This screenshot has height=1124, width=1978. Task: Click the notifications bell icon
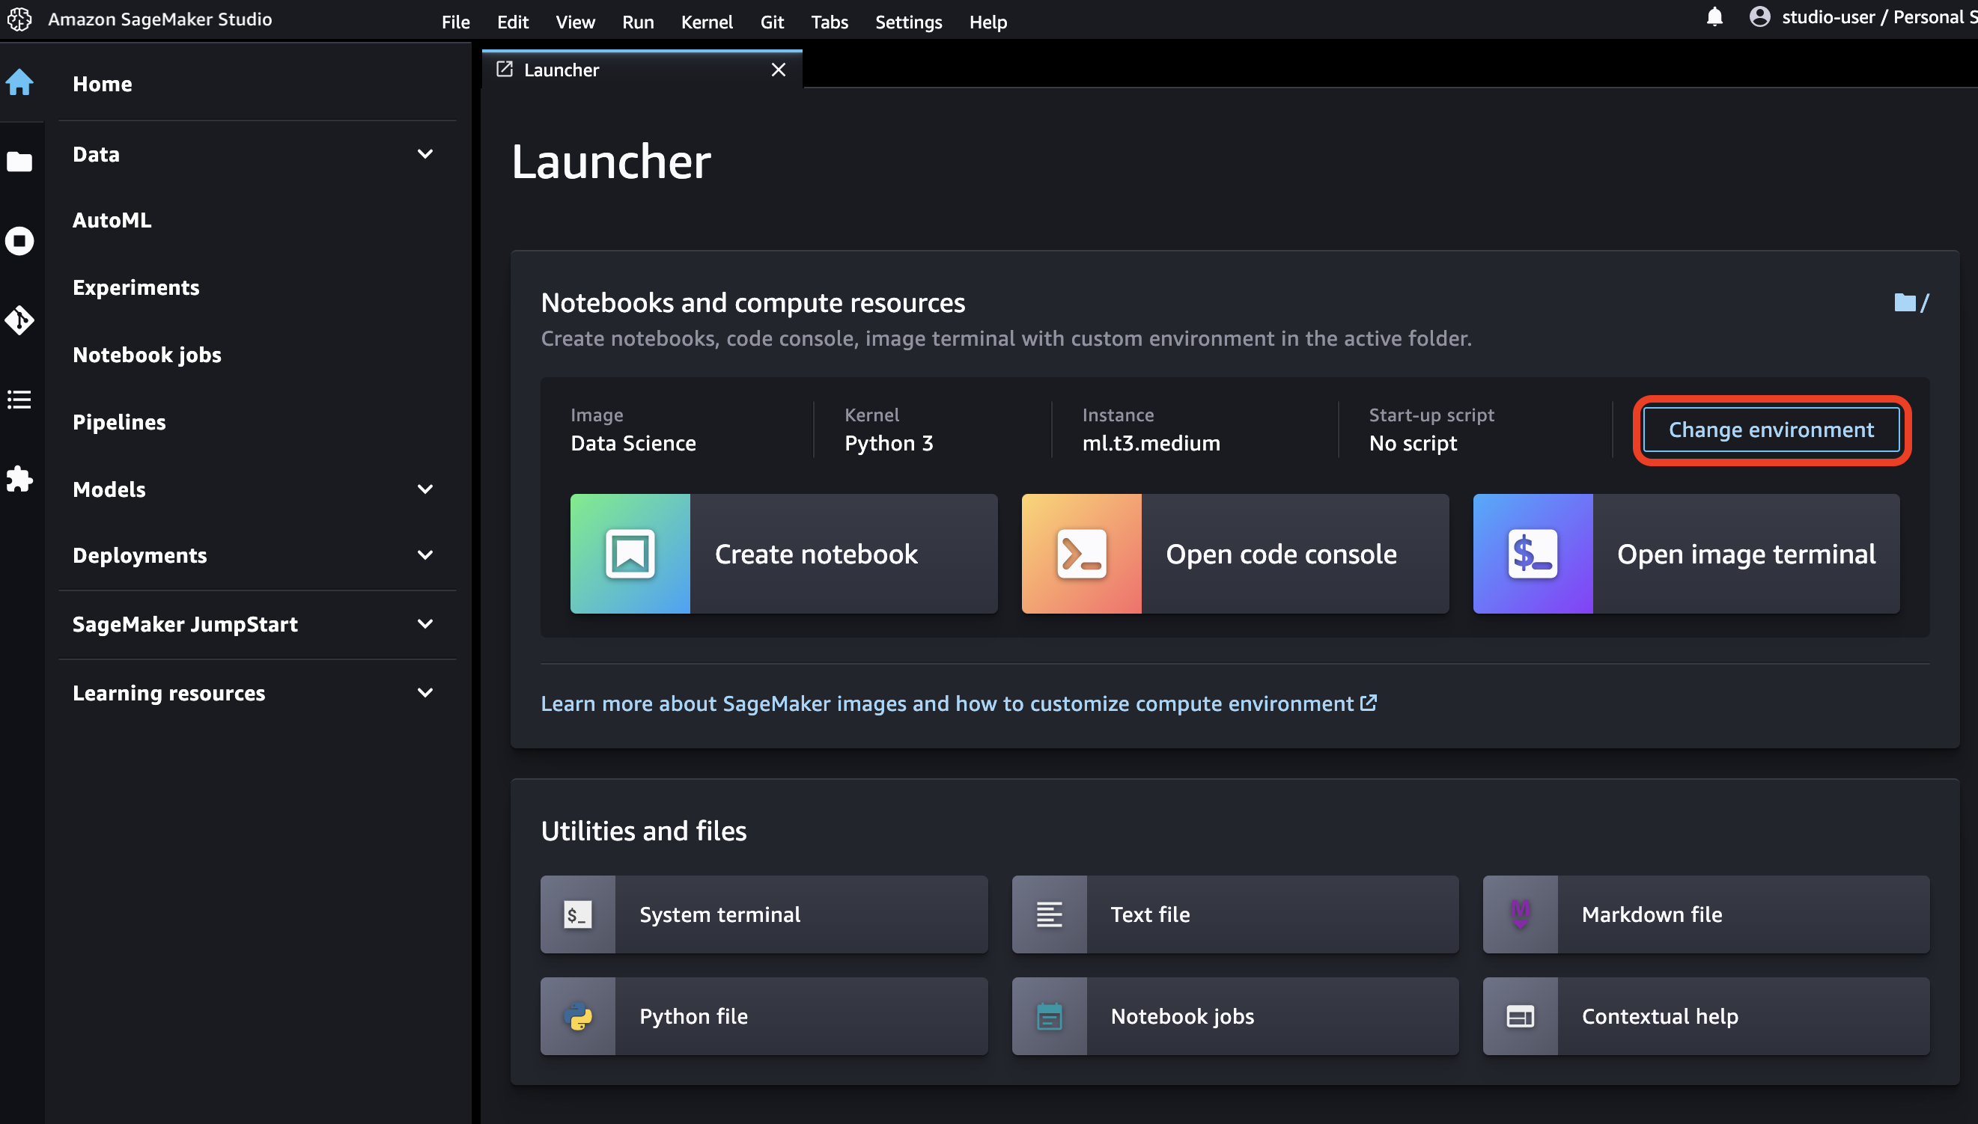tap(1714, 17)
